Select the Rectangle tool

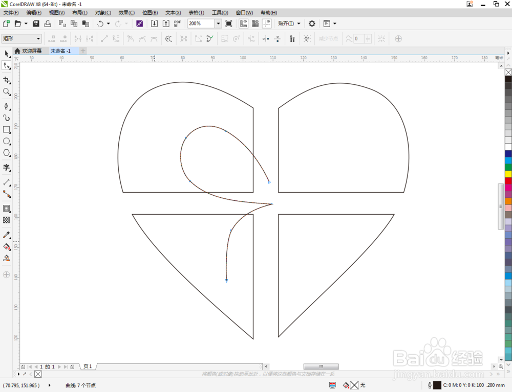tap(7, 129)
